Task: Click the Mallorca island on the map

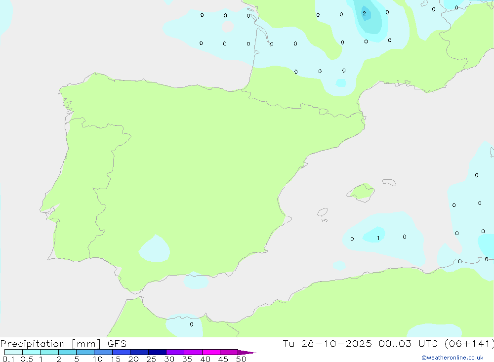Action: coord(361,192)
